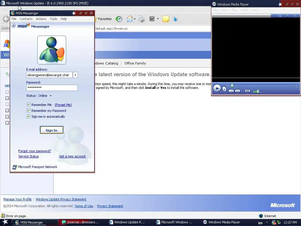Open the Help menu in MSN Messenger
The width and height of the screenshot is (301, 226).
(x=64, y=19)
